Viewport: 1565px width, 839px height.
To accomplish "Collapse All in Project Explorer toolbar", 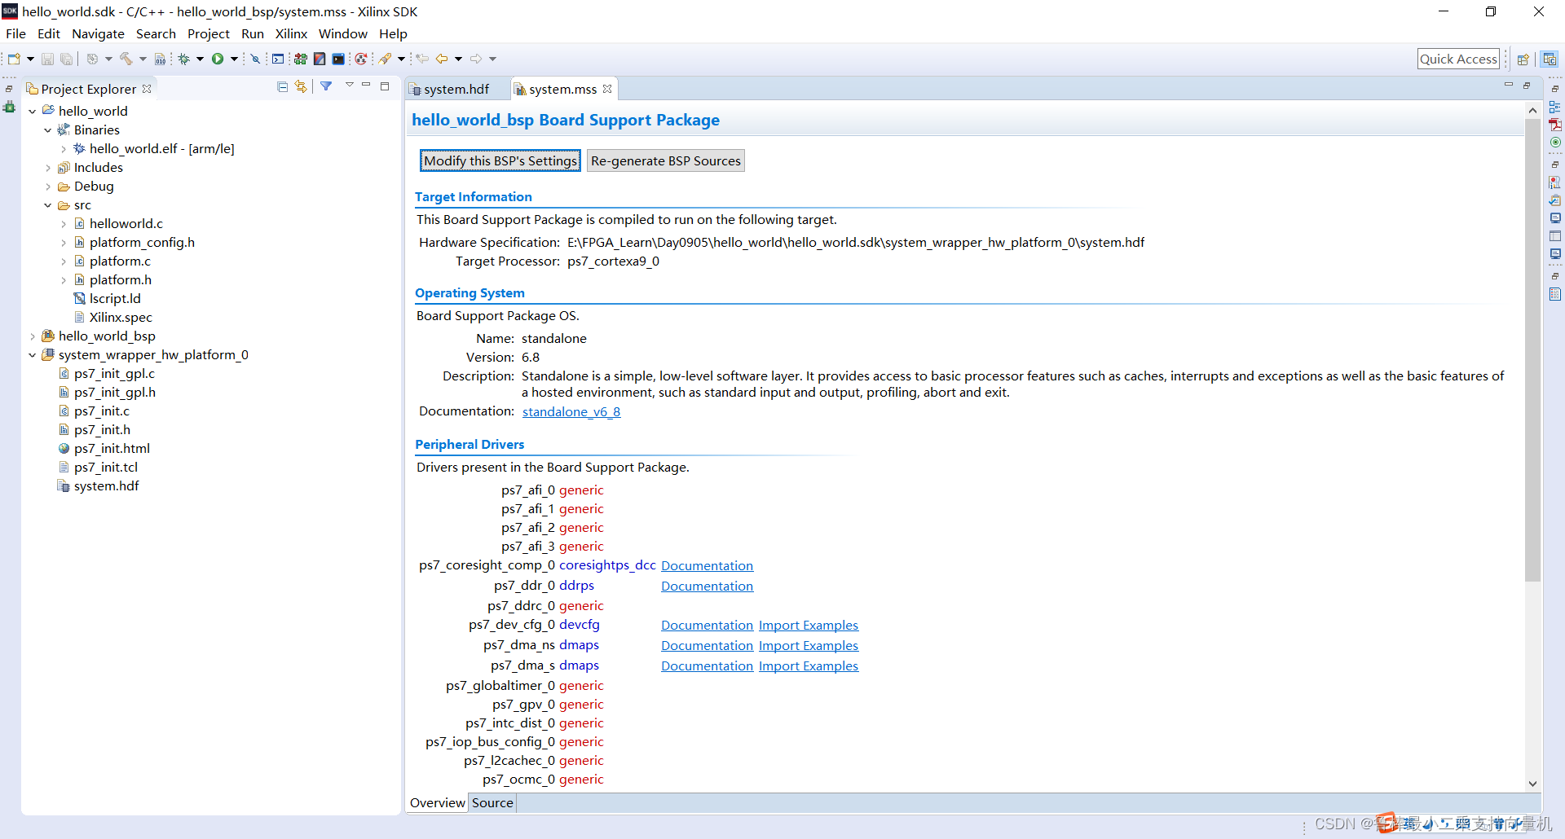I will point(282,86).
